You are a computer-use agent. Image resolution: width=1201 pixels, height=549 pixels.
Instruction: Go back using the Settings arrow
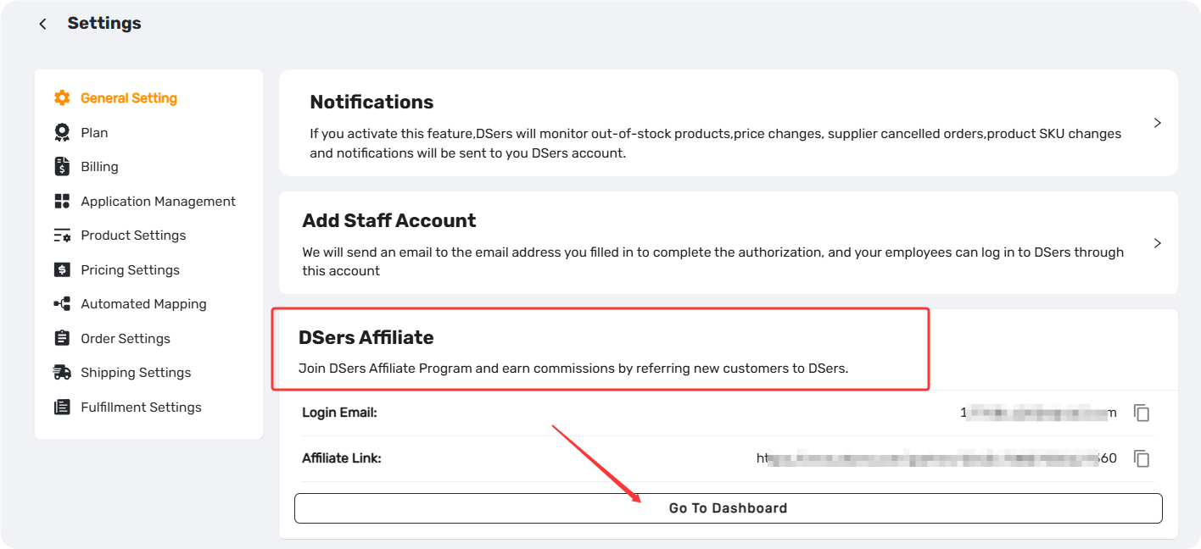point(42,24)
